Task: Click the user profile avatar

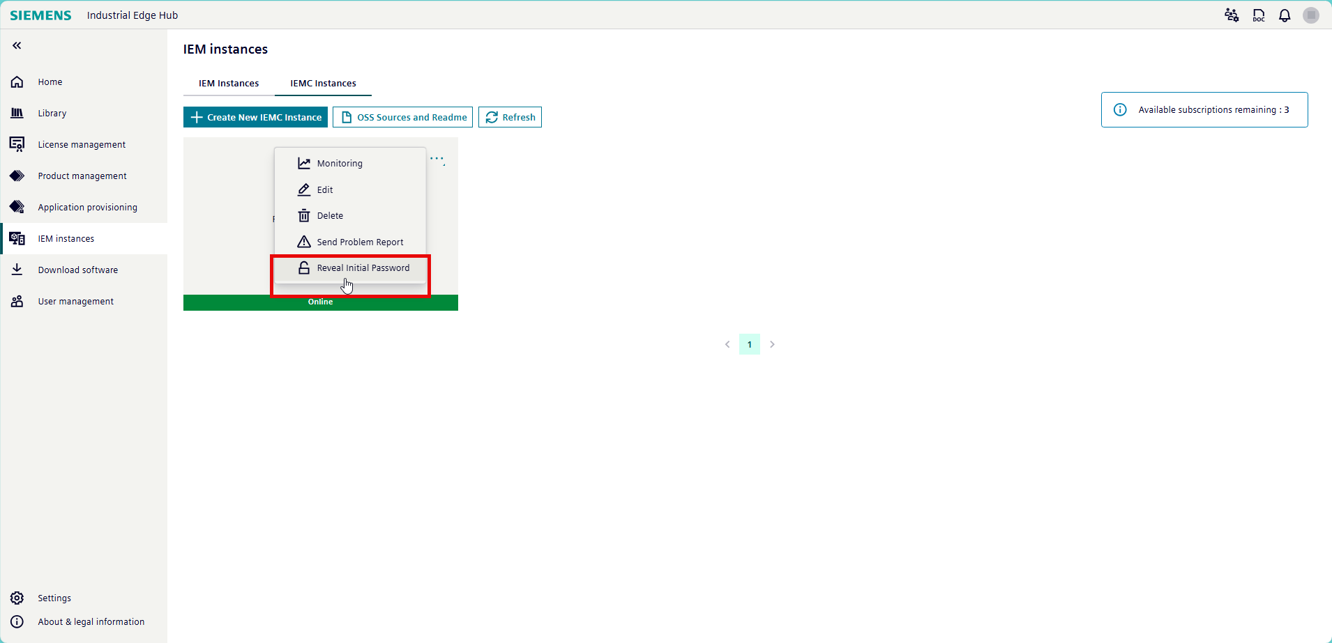Action: pyautogui.click(x=1310, y=15)
